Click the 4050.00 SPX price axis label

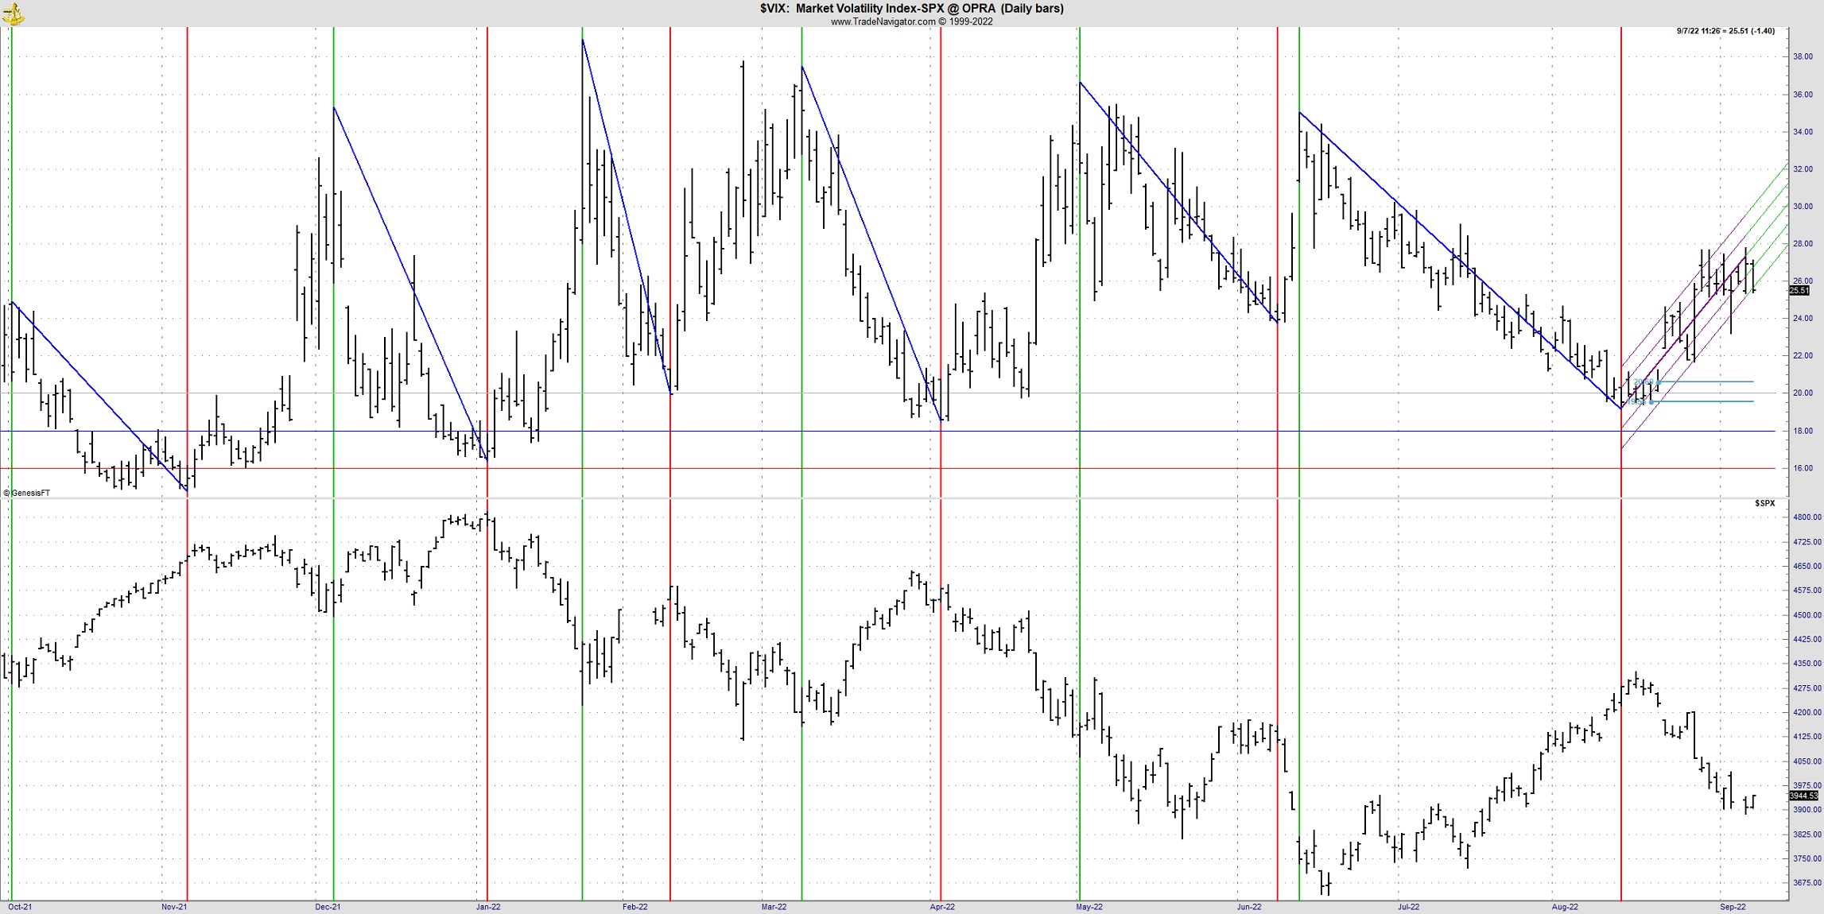click(1807, 761)
